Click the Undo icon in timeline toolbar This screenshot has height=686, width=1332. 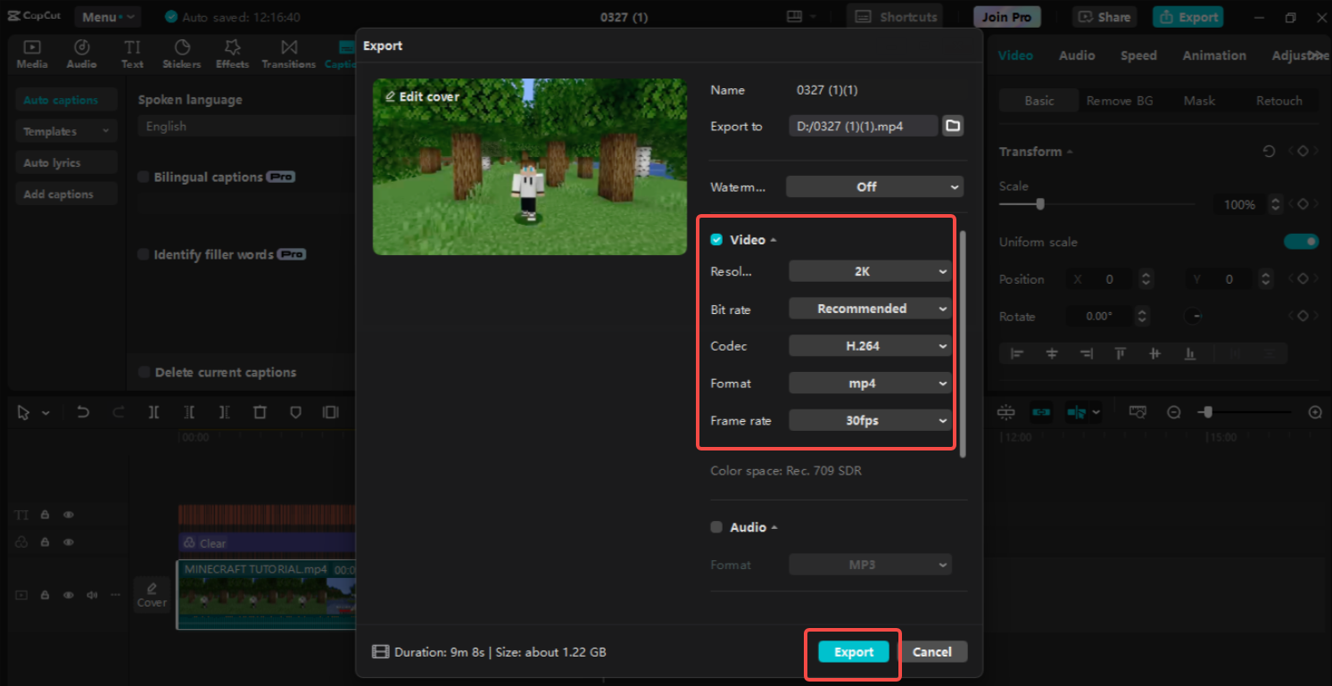coord(82,412)
